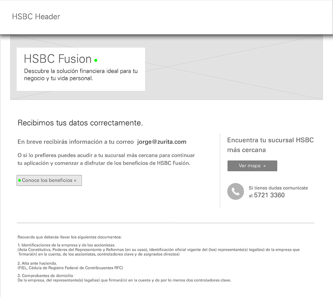
Task: Click 'Recuerda que deberás llevar los siguientes documentos:'
Action: pyautogui.click(x=70, y=237)
